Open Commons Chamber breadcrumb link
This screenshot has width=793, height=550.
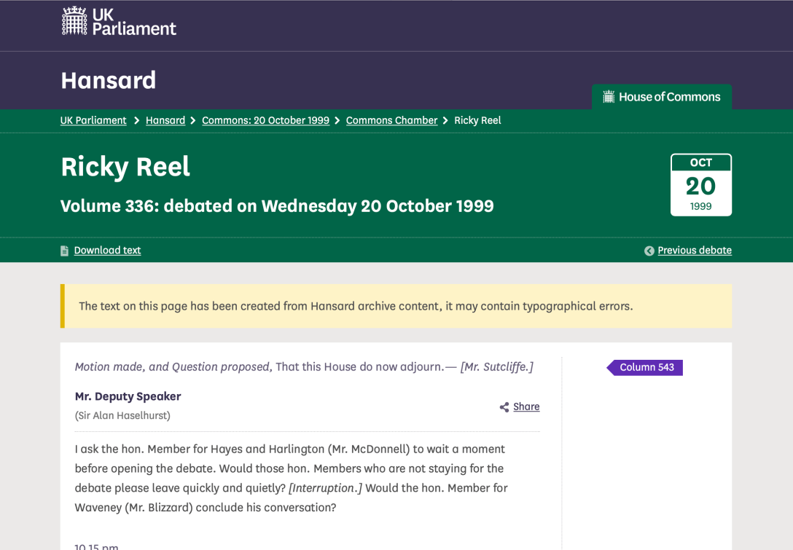click(x=391, y=120)
